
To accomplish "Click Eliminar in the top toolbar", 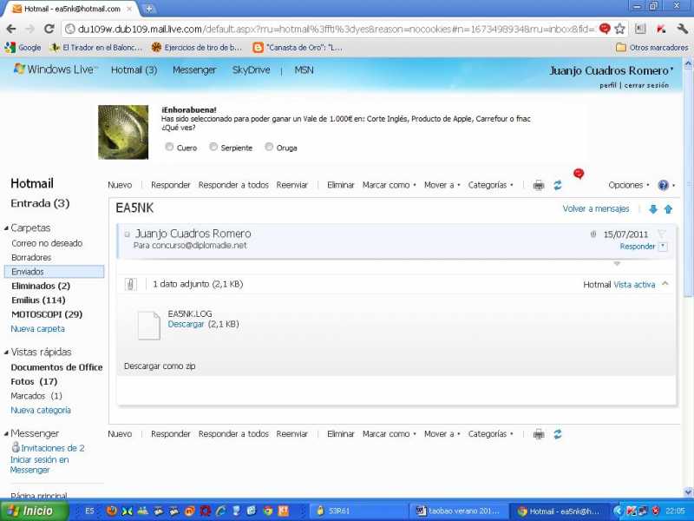I will pos(341,185).
